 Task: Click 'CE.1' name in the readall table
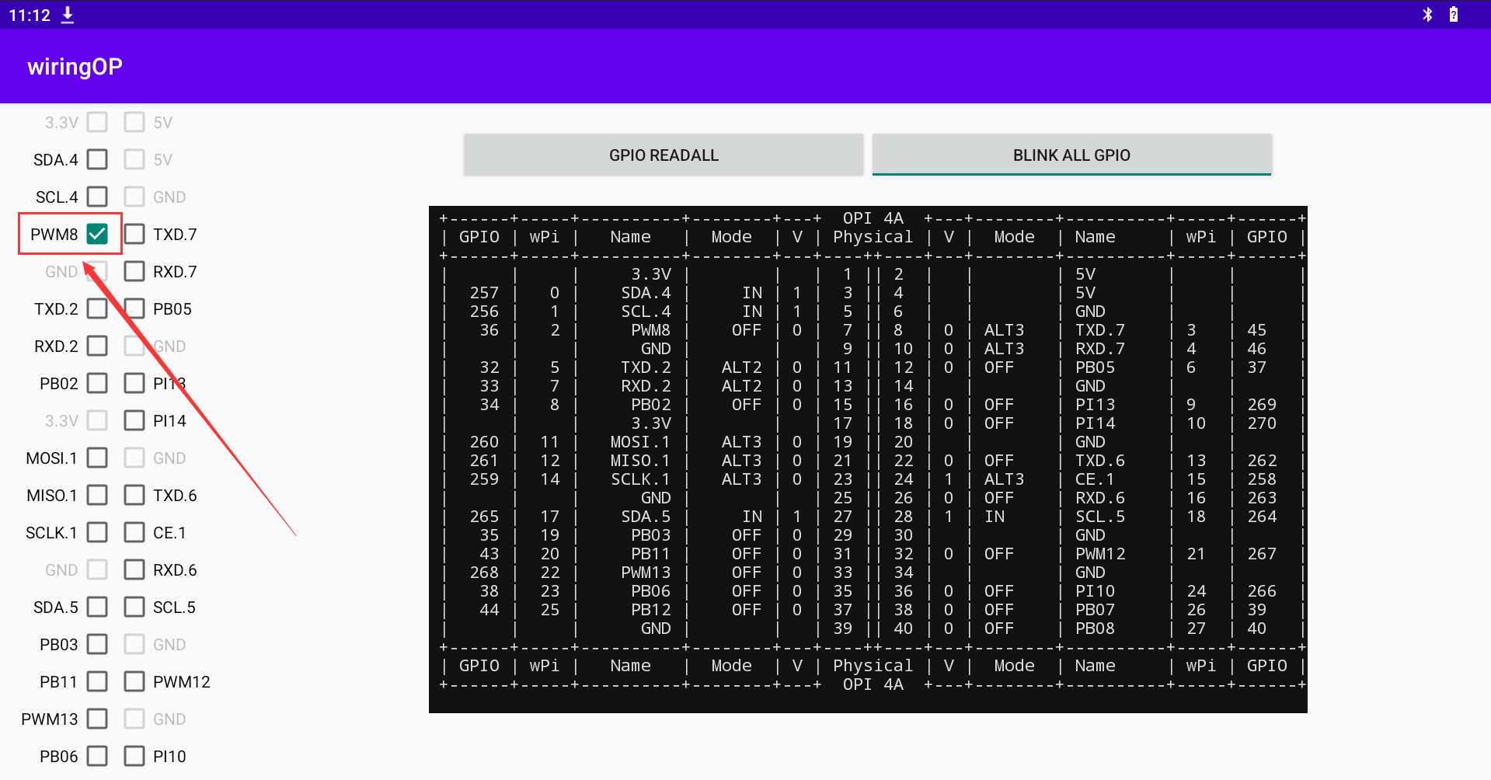(x=1095, y=479)
